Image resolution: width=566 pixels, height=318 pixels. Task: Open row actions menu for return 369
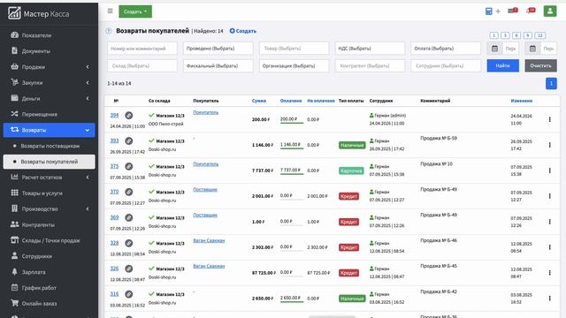tap(550, 222)
